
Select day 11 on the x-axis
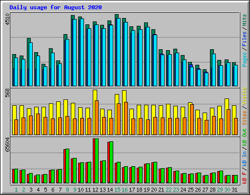click(x=88, y=190)
